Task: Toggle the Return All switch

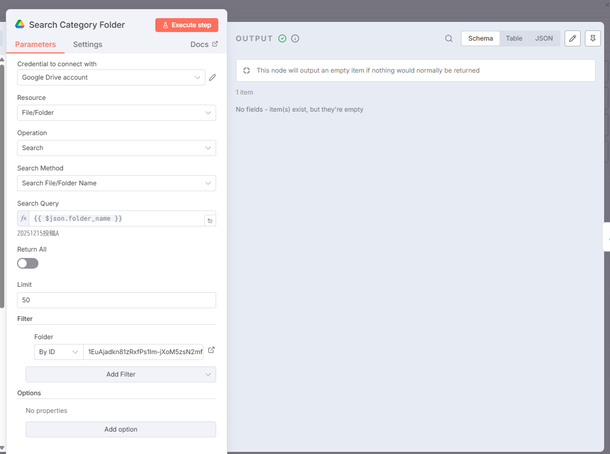Action: click(28, 263)
